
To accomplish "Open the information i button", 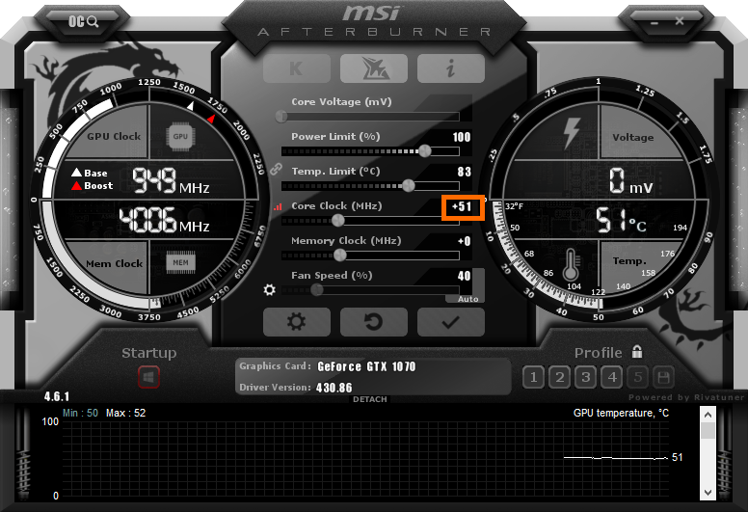I will point(450,68).
